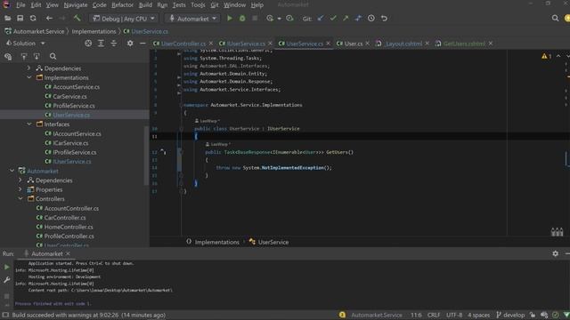Expand Dependencies under Automarket project
570x320 pixels.
coord(20,180)
